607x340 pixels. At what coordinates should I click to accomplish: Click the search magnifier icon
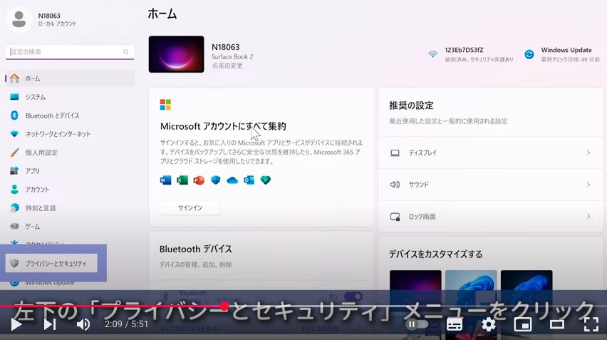pyautogui.click(x=126, y=52)
